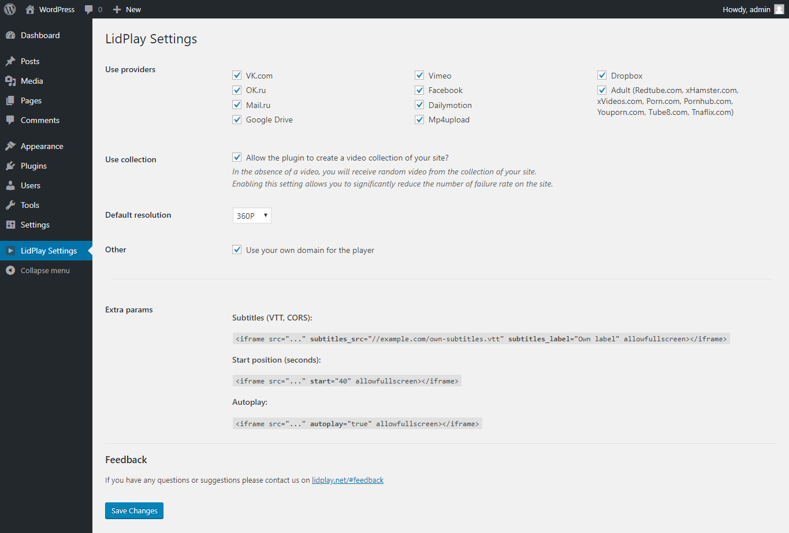Viewport: 789px width, 533px height.
Task: Click the home icon beside WordPress
Action: 30,9
